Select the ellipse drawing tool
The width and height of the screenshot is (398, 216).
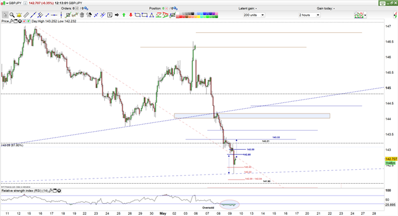138,15
